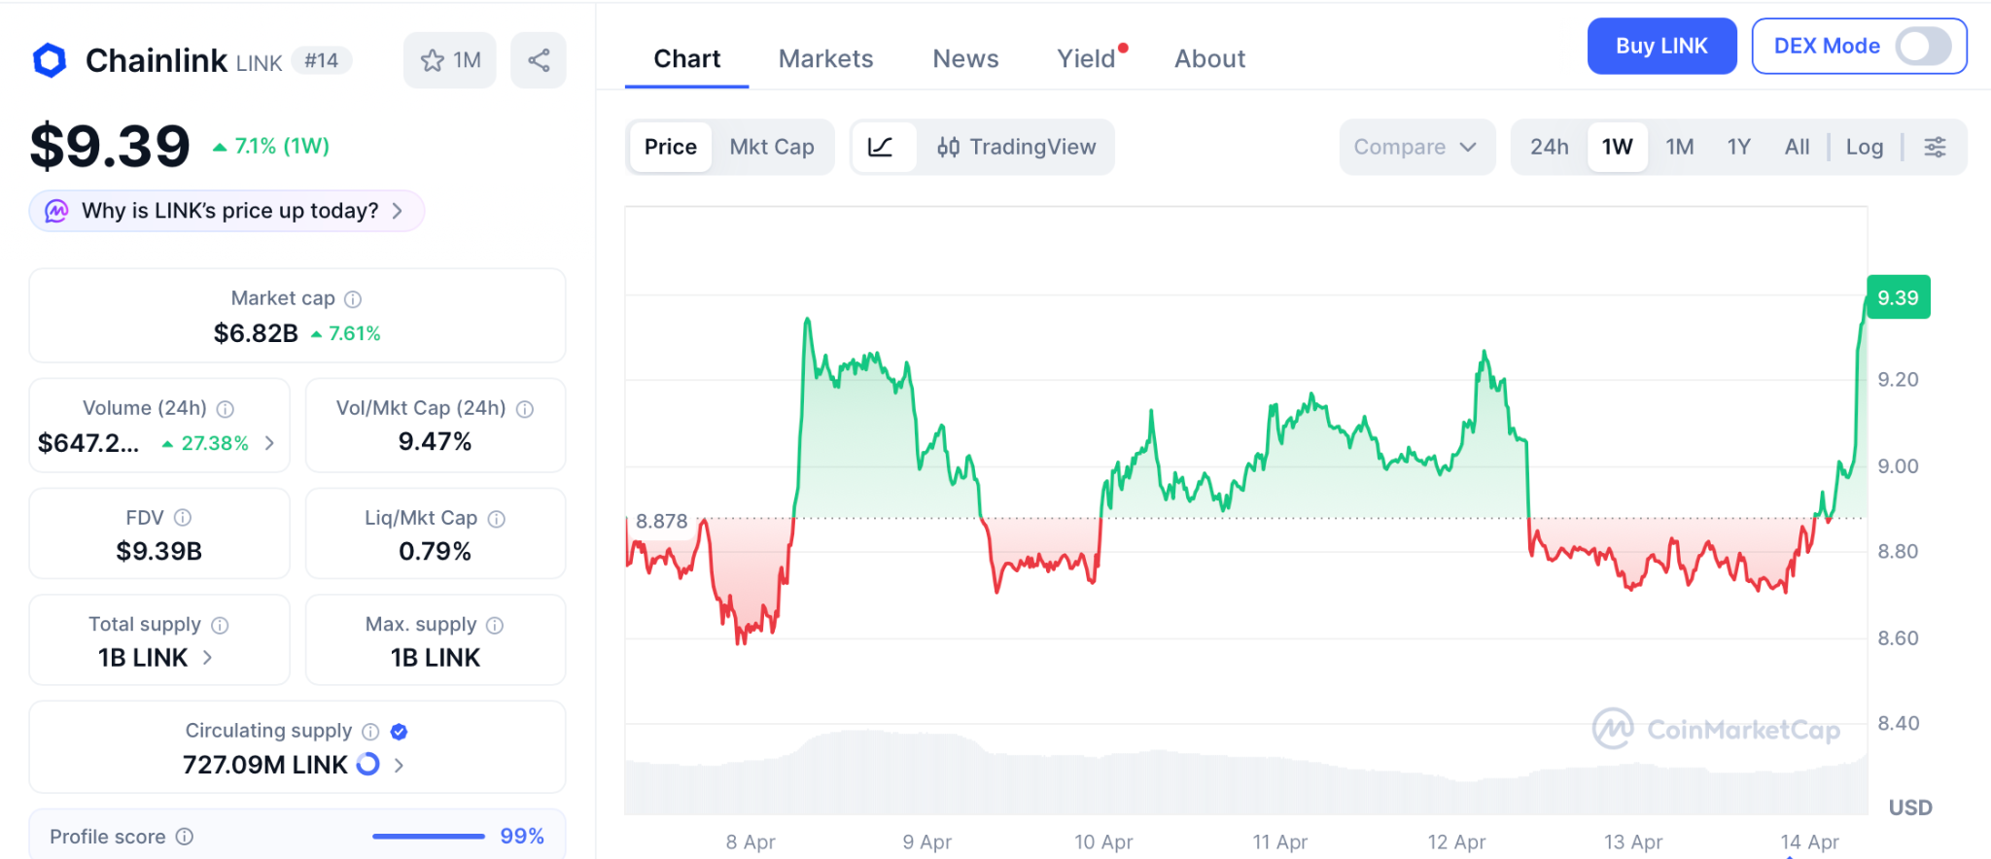Open the Compare dropdown
The width and height of the screenshot is (1991, 859).
(1415, 147)
